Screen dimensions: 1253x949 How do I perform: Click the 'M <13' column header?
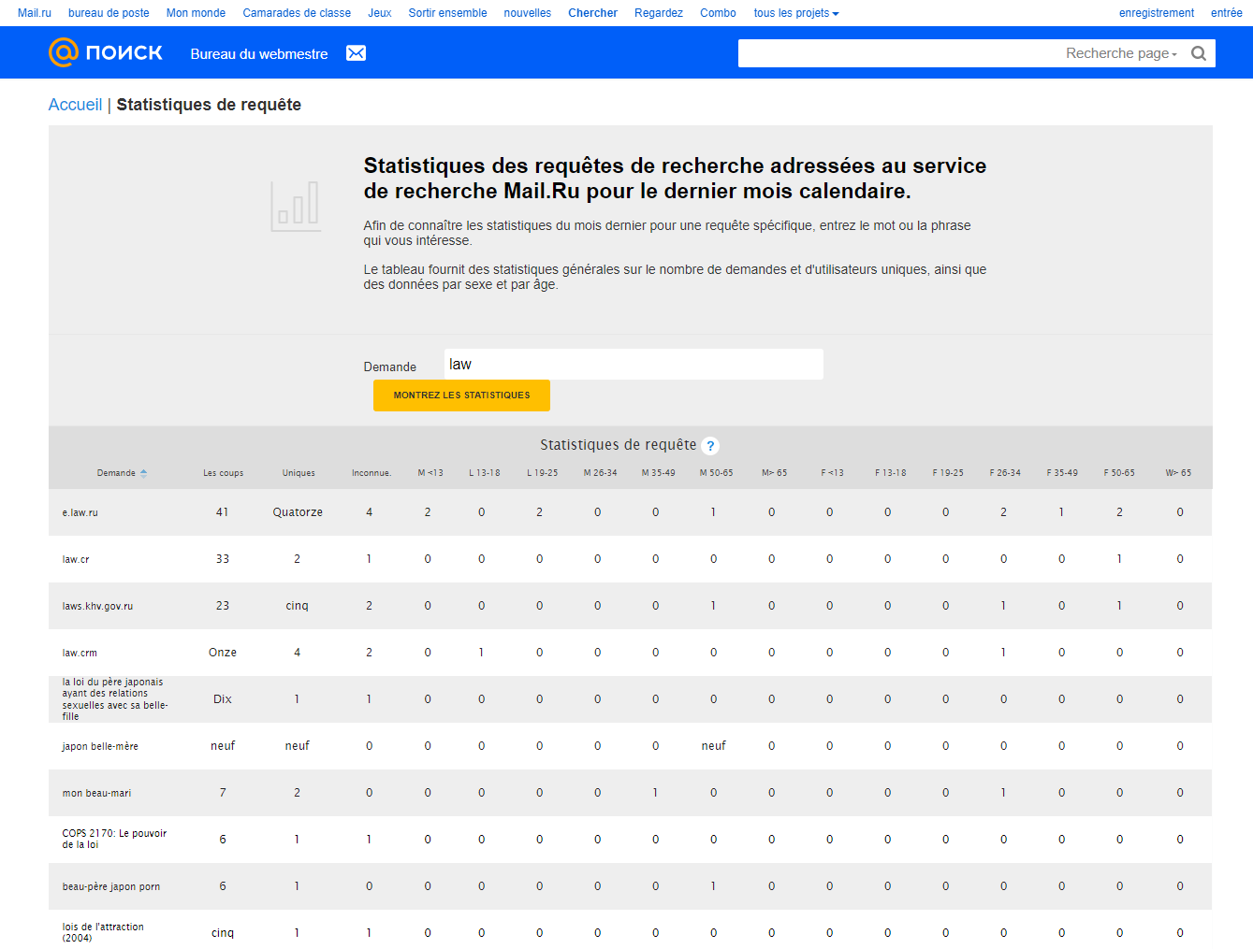[x=430, y=473]
